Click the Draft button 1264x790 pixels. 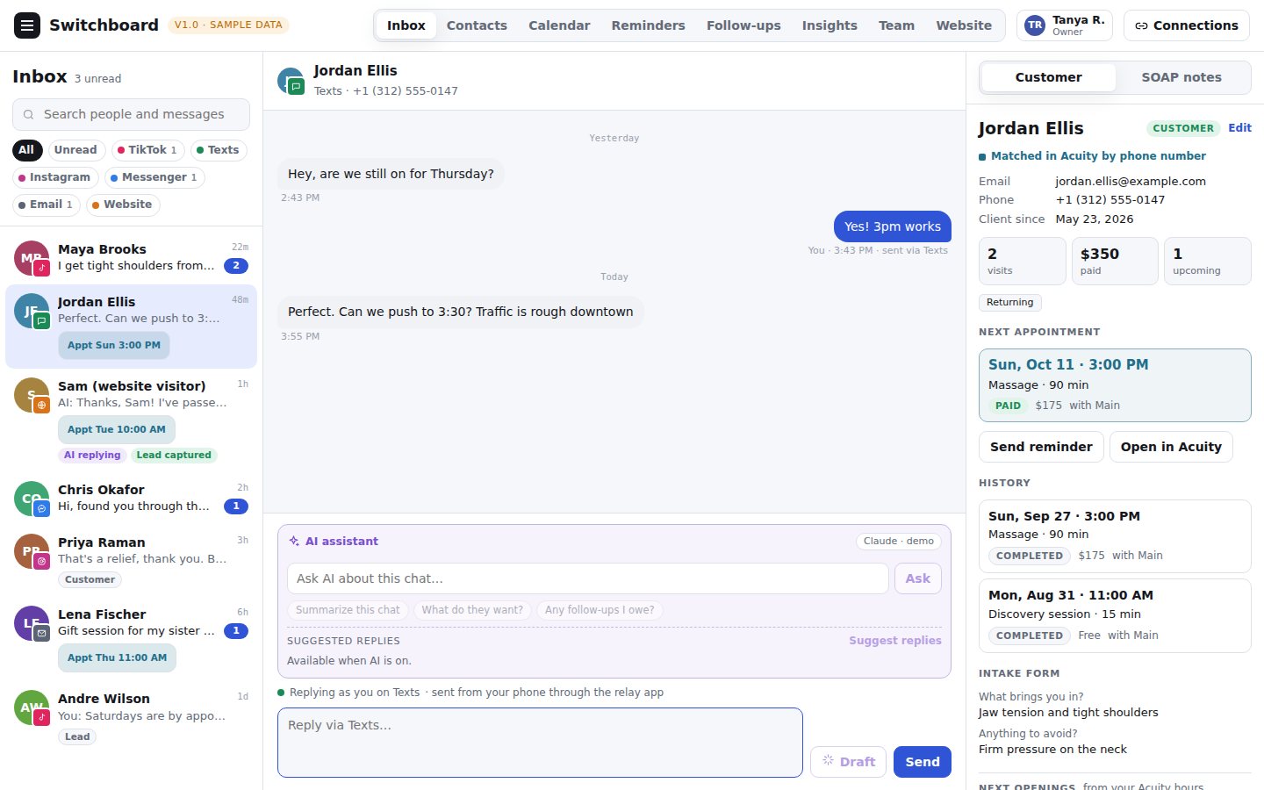848,762
